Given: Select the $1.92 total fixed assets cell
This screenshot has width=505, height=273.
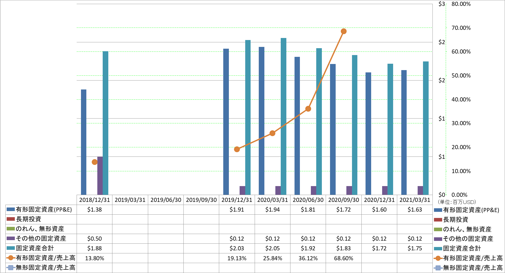Looking at the screenshot, I should pos(308,248).
